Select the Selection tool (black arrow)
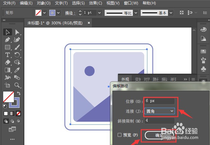This screenshot has width=210, height=145. point(8,32)
